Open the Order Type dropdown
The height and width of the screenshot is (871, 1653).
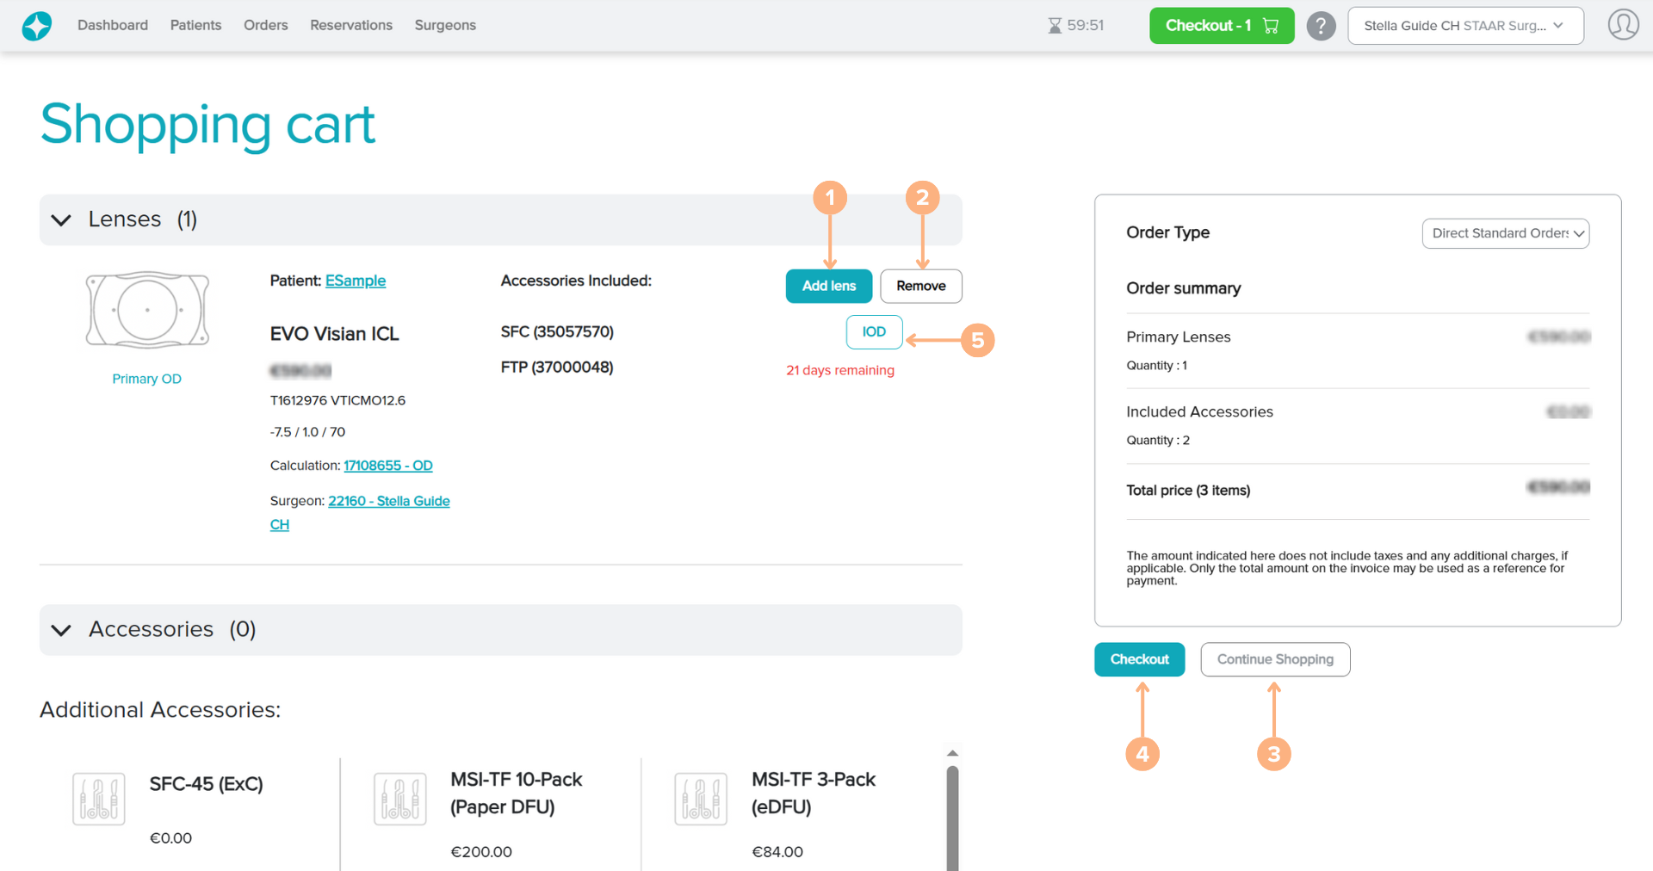coord(1505,233)
